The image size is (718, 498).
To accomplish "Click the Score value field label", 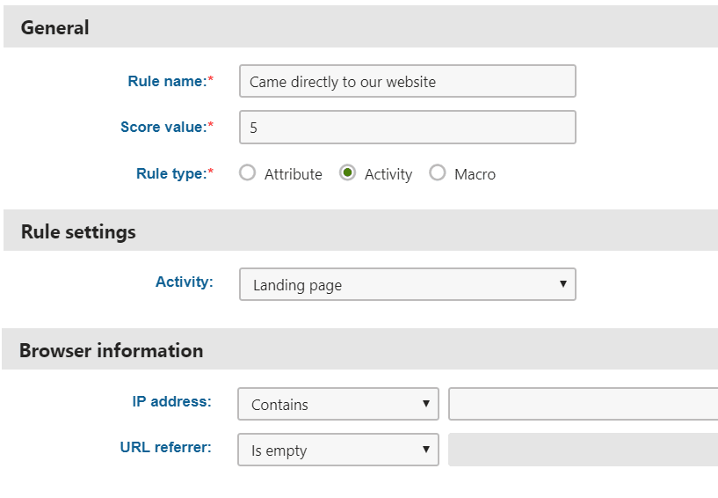I will tap(167, 127).
